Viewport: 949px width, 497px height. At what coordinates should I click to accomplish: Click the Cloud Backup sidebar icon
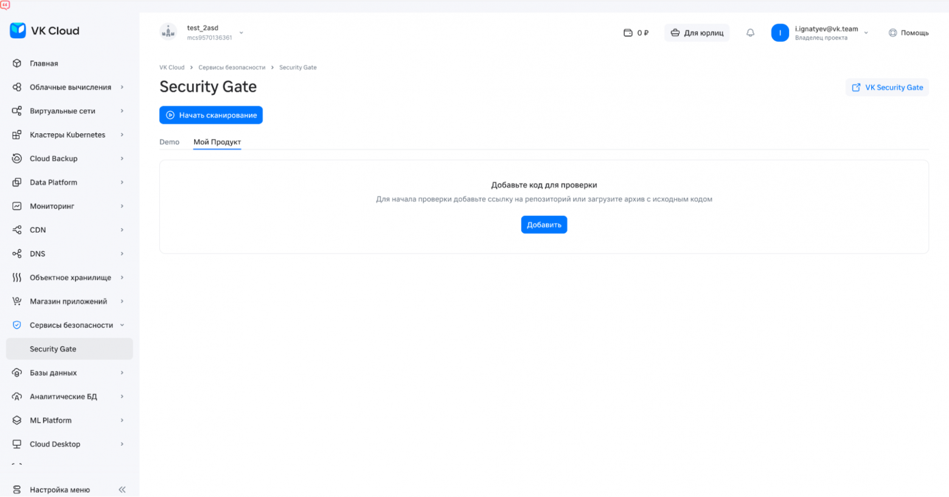click(x=17, y=158)
